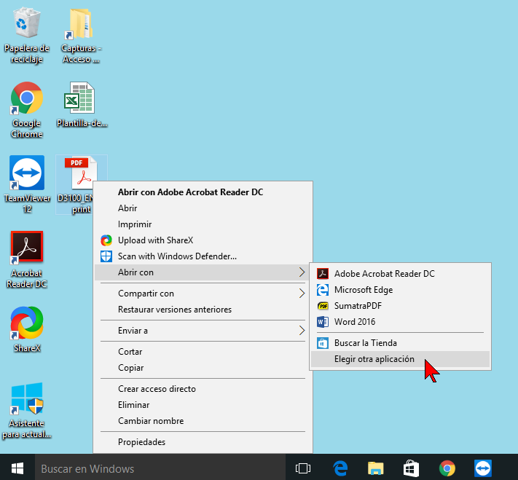Expand the Abrir con submenu arrow

click(x=302, y=272)
